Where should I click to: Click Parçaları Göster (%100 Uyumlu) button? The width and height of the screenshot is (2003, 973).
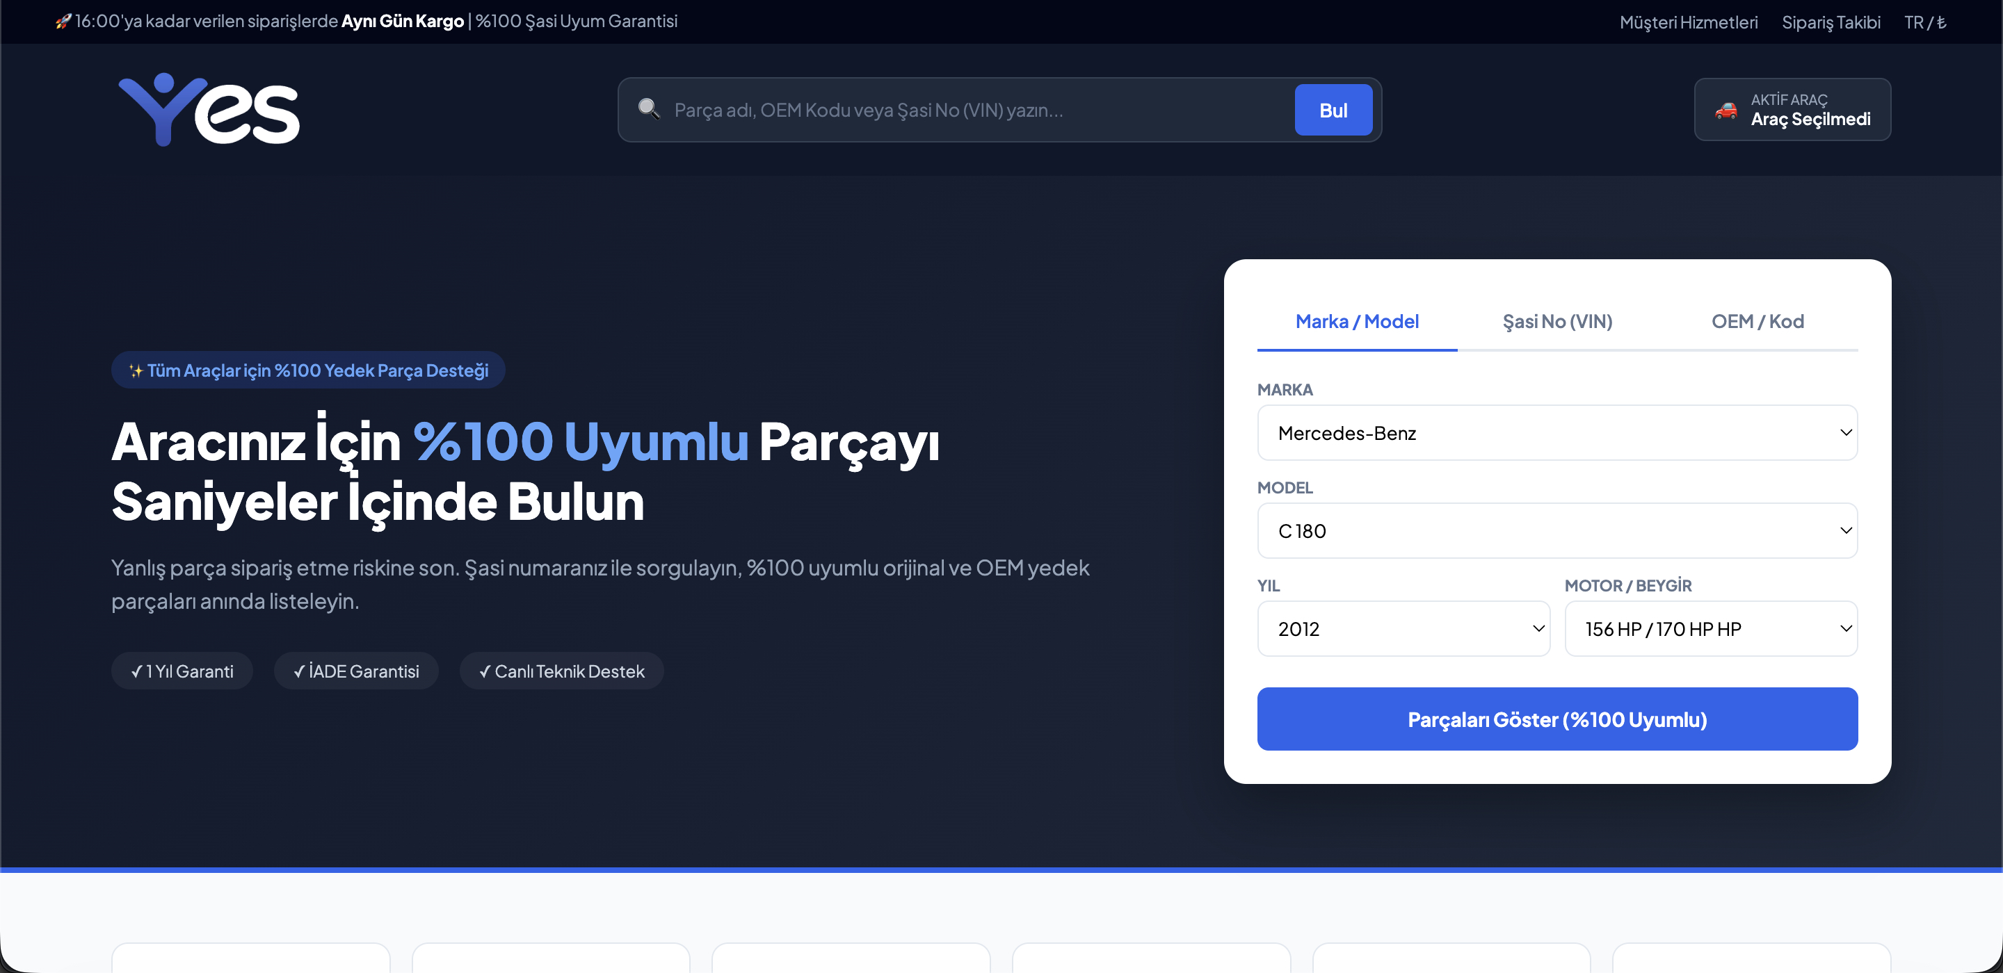click(x=1556, y=719)
